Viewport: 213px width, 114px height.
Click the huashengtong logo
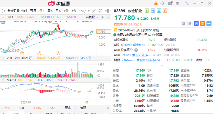59,3
